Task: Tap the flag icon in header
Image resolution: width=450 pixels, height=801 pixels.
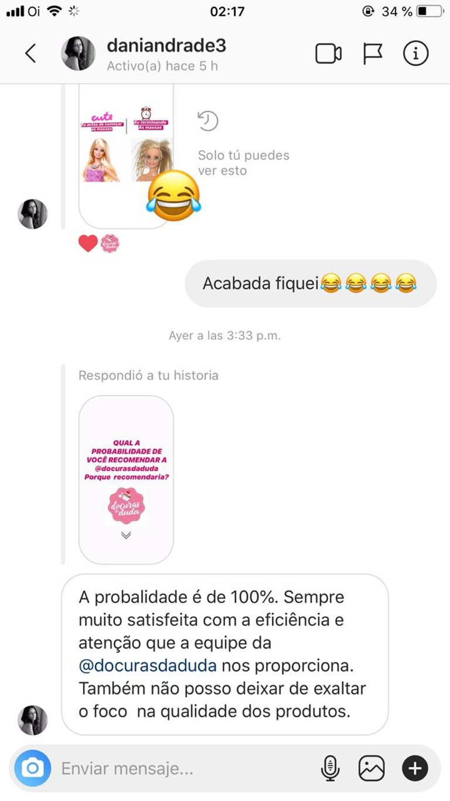Action: click(373, 53)
